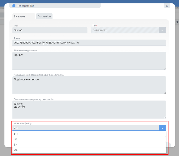Click the Поділись контактом message text area
The image size is (179, 156).
[x=89, y=85]
